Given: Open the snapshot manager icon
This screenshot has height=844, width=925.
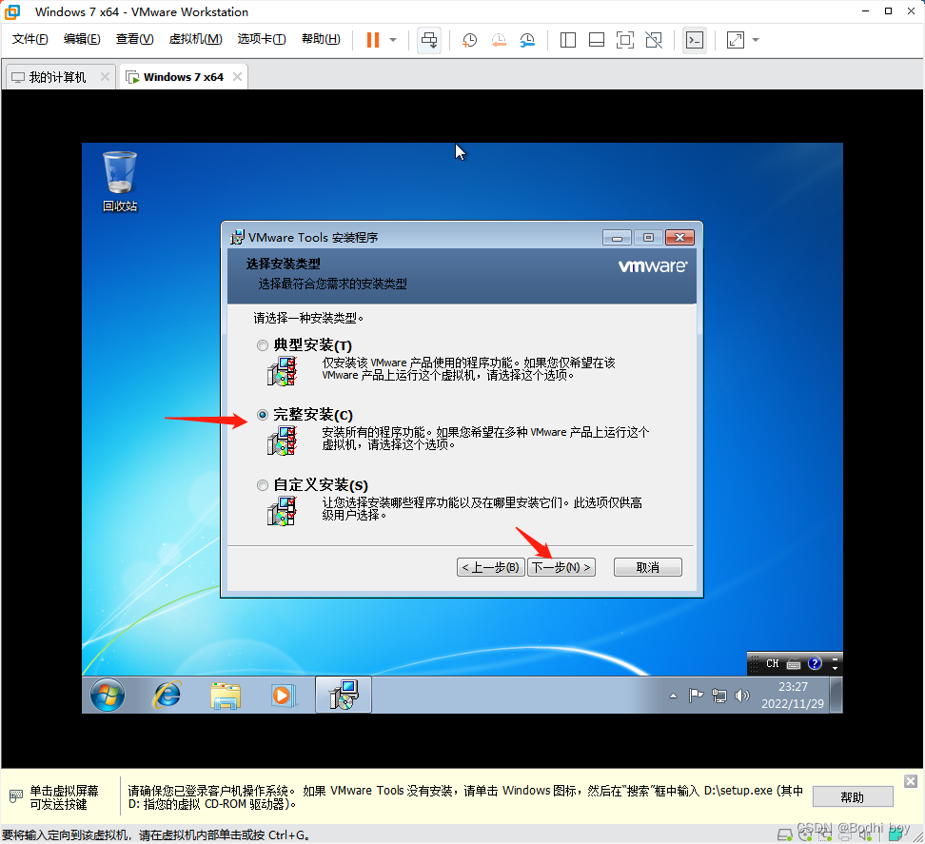Looking at the screenshot, I should [x=527, y=40].
